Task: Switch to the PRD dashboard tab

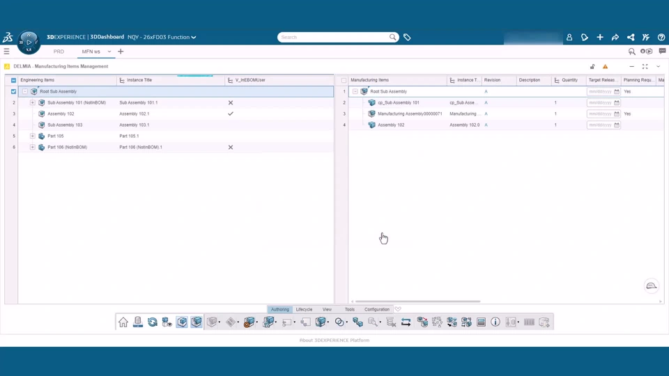Action: point(59,52)
